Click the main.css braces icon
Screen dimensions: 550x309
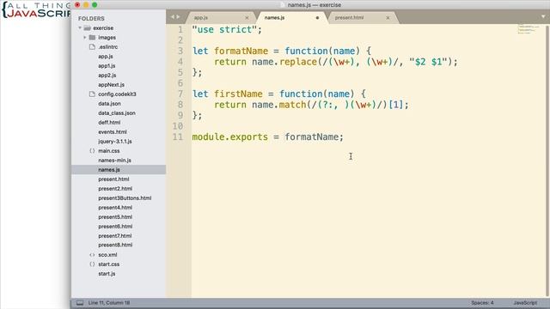[92, 151]
